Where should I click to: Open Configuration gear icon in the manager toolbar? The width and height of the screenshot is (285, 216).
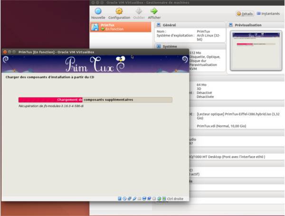coord(119,11)
